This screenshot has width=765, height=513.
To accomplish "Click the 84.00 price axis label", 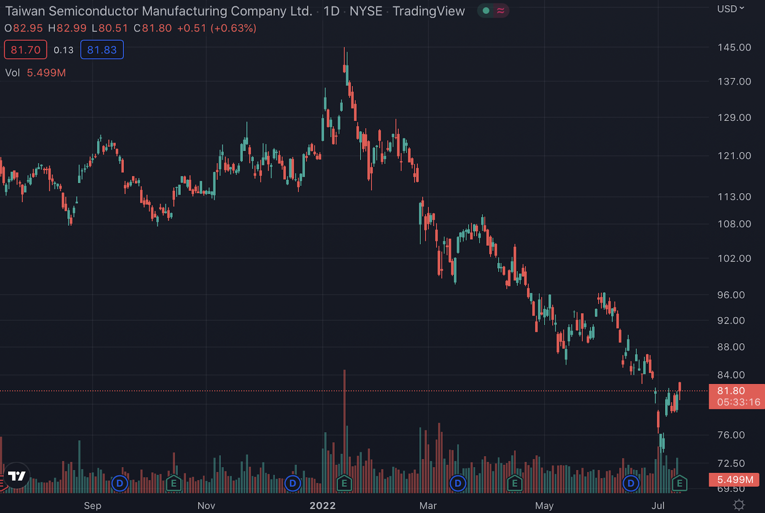I will [731, 375].
